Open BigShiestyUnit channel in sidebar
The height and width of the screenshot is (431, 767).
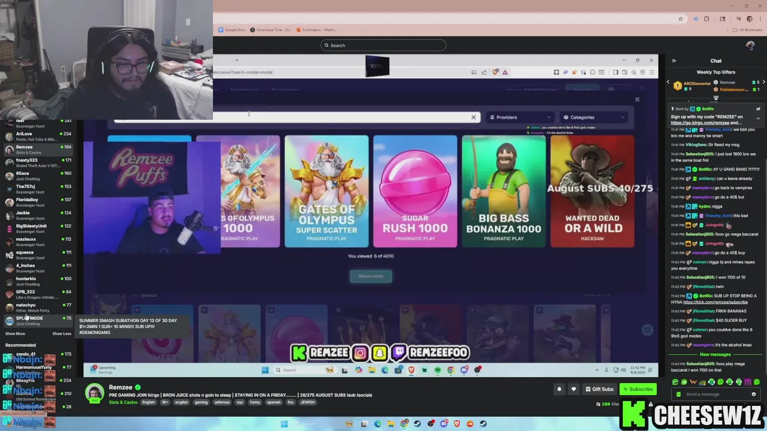(37, 228)
